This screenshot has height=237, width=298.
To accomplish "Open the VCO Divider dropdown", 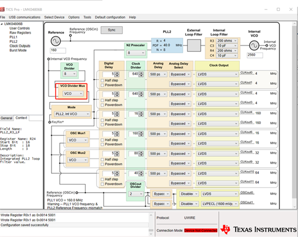I will tap(70, 74).
